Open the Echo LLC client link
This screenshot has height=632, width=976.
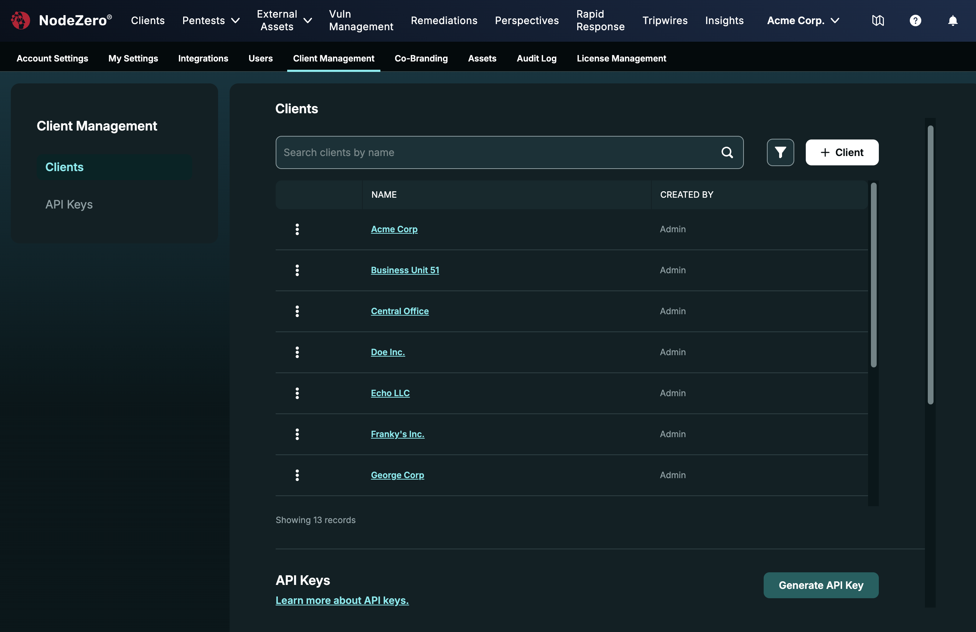390,393
